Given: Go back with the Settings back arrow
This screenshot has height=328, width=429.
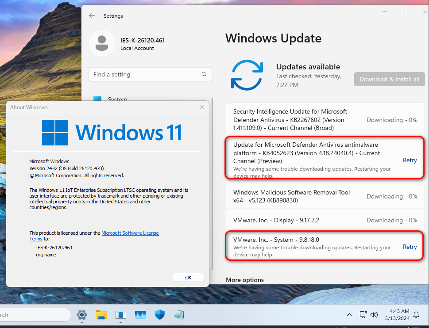Looking at the screenshot, I should pyautogui.click(x=92, y=15).
